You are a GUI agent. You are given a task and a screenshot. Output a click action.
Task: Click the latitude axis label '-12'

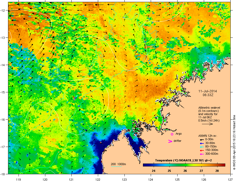point(3,10)
